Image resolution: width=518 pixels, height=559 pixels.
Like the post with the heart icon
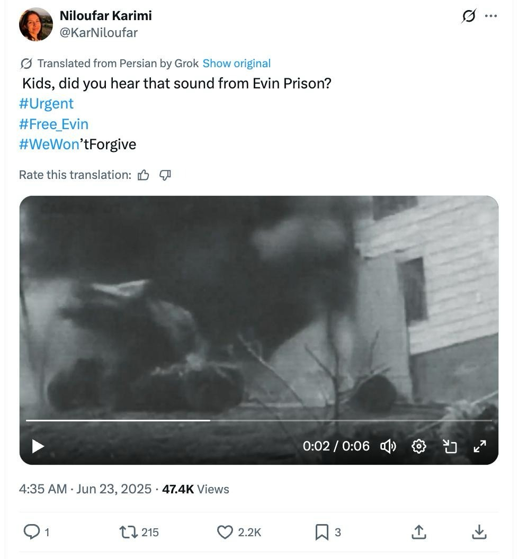coord(225,531)
